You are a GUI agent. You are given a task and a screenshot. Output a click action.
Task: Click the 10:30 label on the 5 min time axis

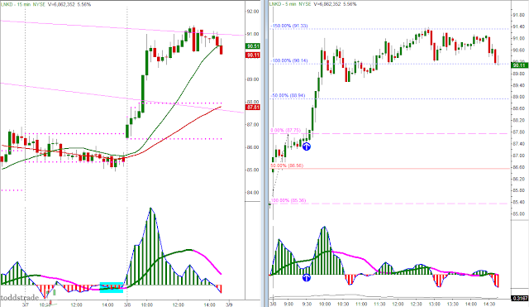click(x=343, y=304)
